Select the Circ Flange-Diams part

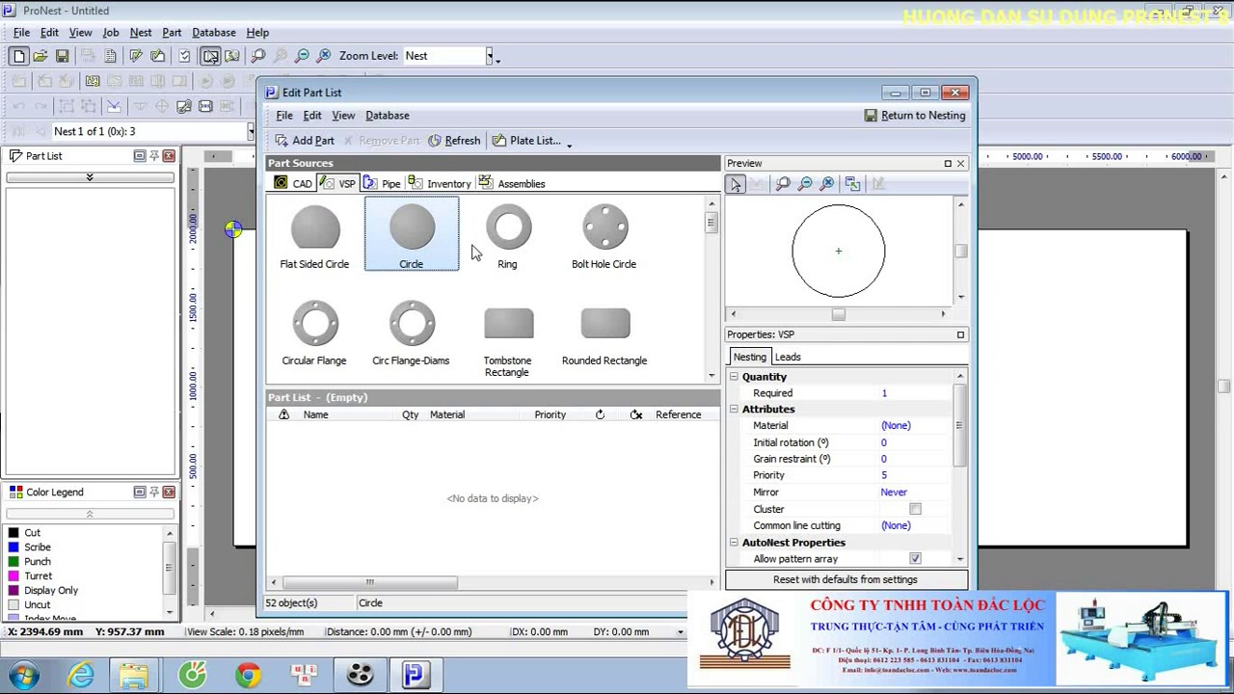pyautogui.click(x=412, y=333)
